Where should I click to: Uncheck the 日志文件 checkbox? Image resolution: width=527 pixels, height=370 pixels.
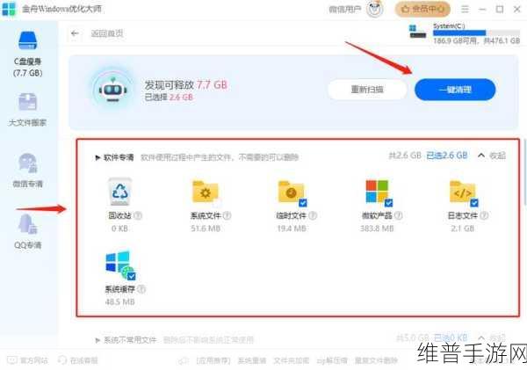pos(474,203)
